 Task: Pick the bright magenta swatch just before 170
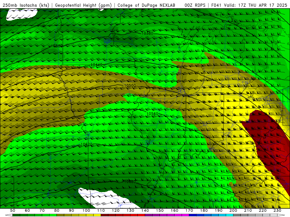186,215
